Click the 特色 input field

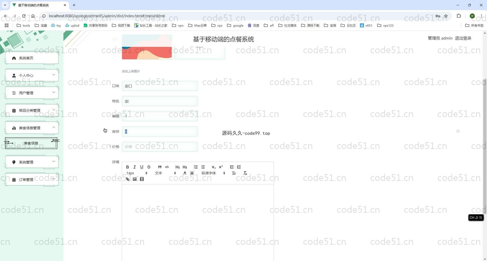click(160, 101)
